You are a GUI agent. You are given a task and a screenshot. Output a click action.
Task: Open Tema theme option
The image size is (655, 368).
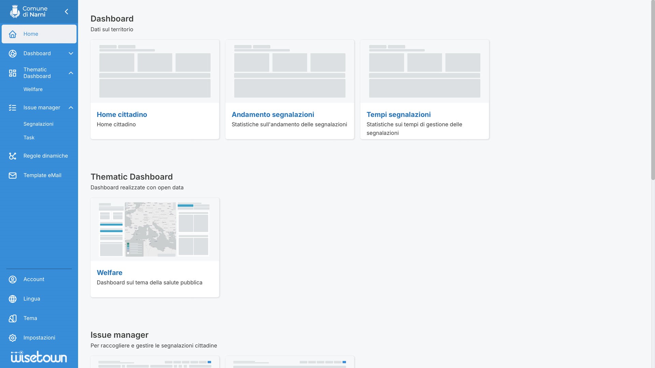click(30, 318)
